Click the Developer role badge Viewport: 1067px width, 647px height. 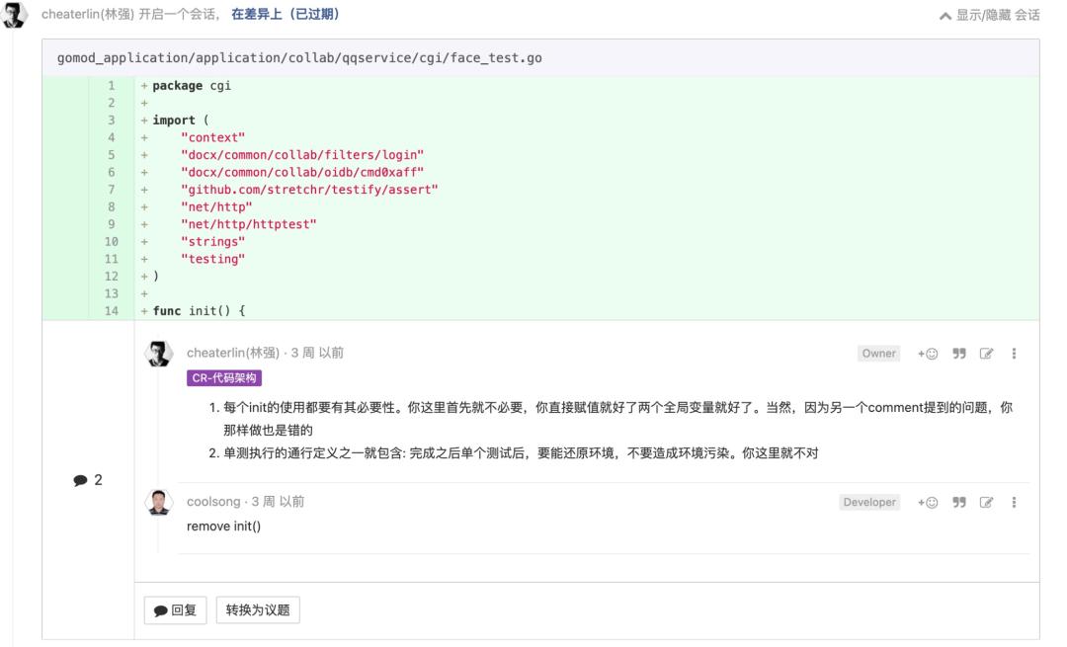[x=869, y=501]
